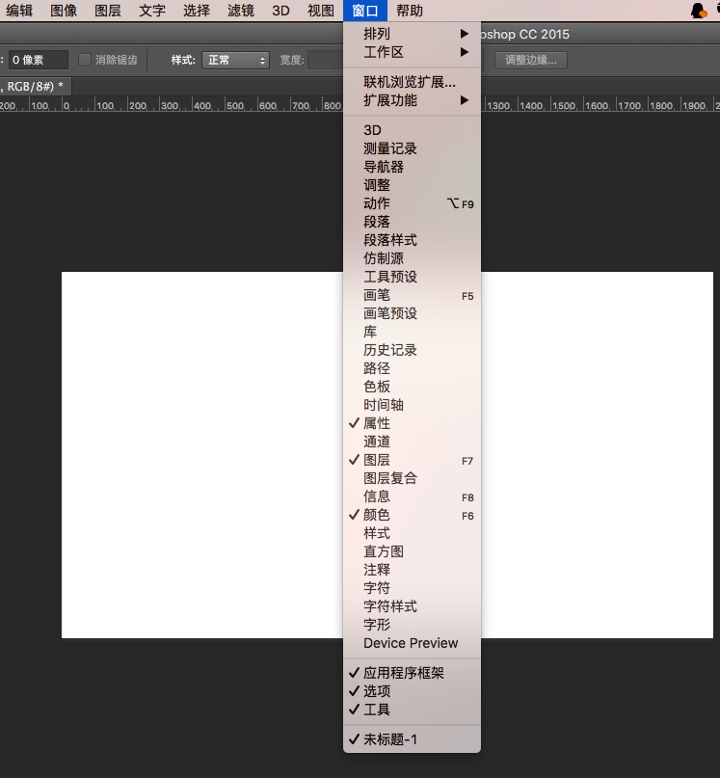Viewport: 720px width, 778px height.
Task: Choose 联机浏览扩展... menu entry
Action: tap(412, 82)
